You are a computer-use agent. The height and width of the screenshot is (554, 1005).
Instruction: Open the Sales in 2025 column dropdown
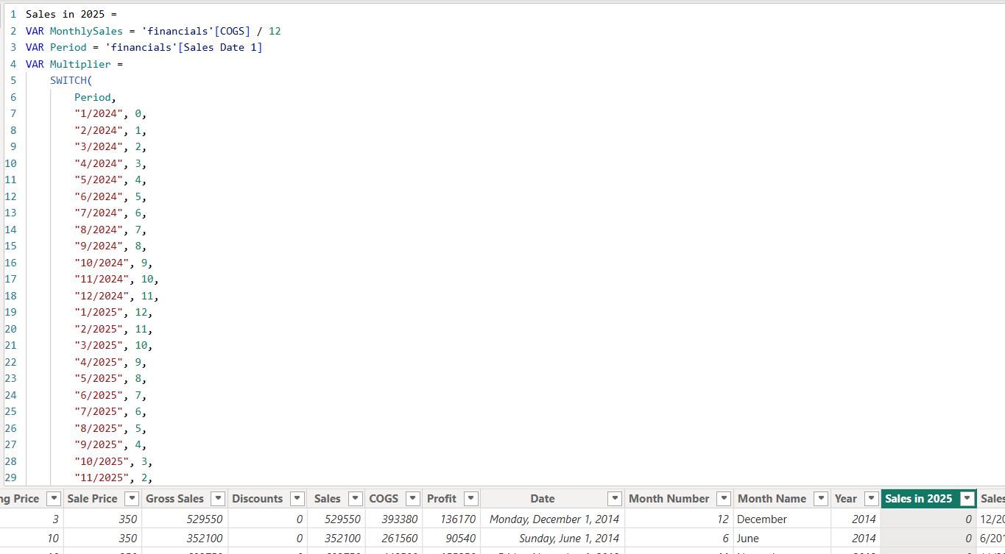pos(967,499)
